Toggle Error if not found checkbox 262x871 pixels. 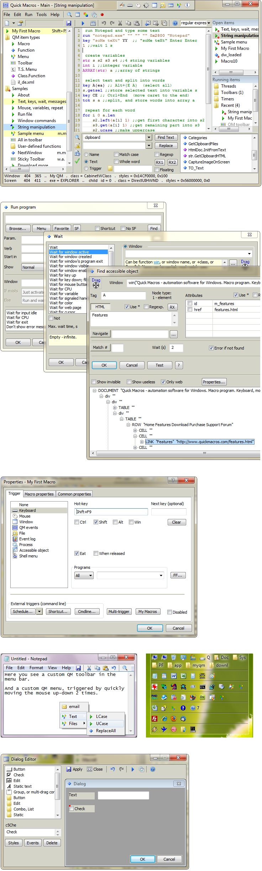point(211,348)
